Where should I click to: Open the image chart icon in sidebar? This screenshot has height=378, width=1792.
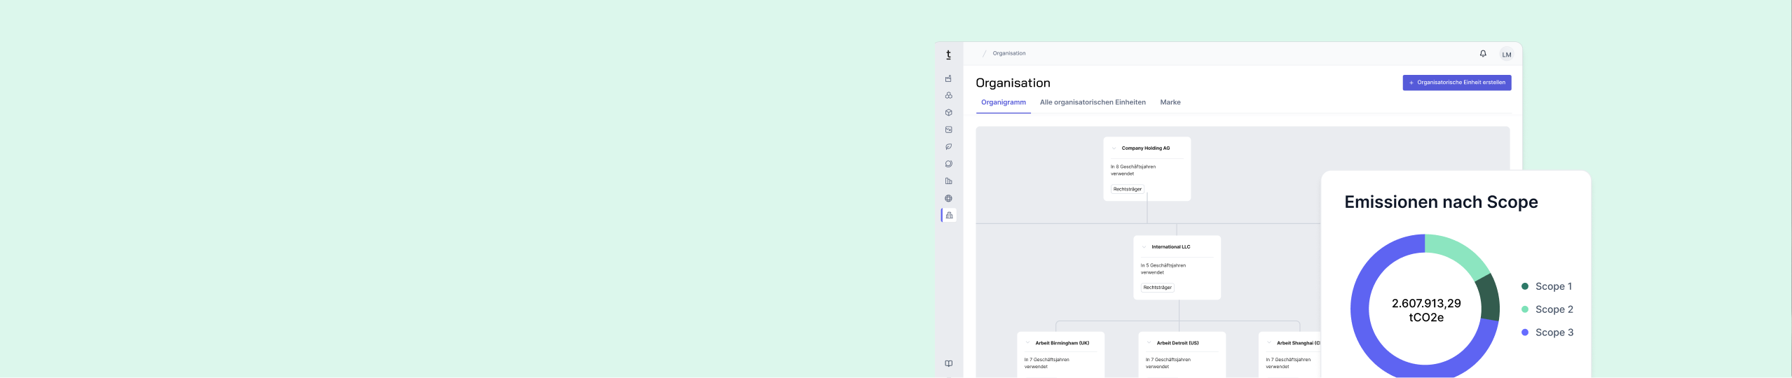948,129
